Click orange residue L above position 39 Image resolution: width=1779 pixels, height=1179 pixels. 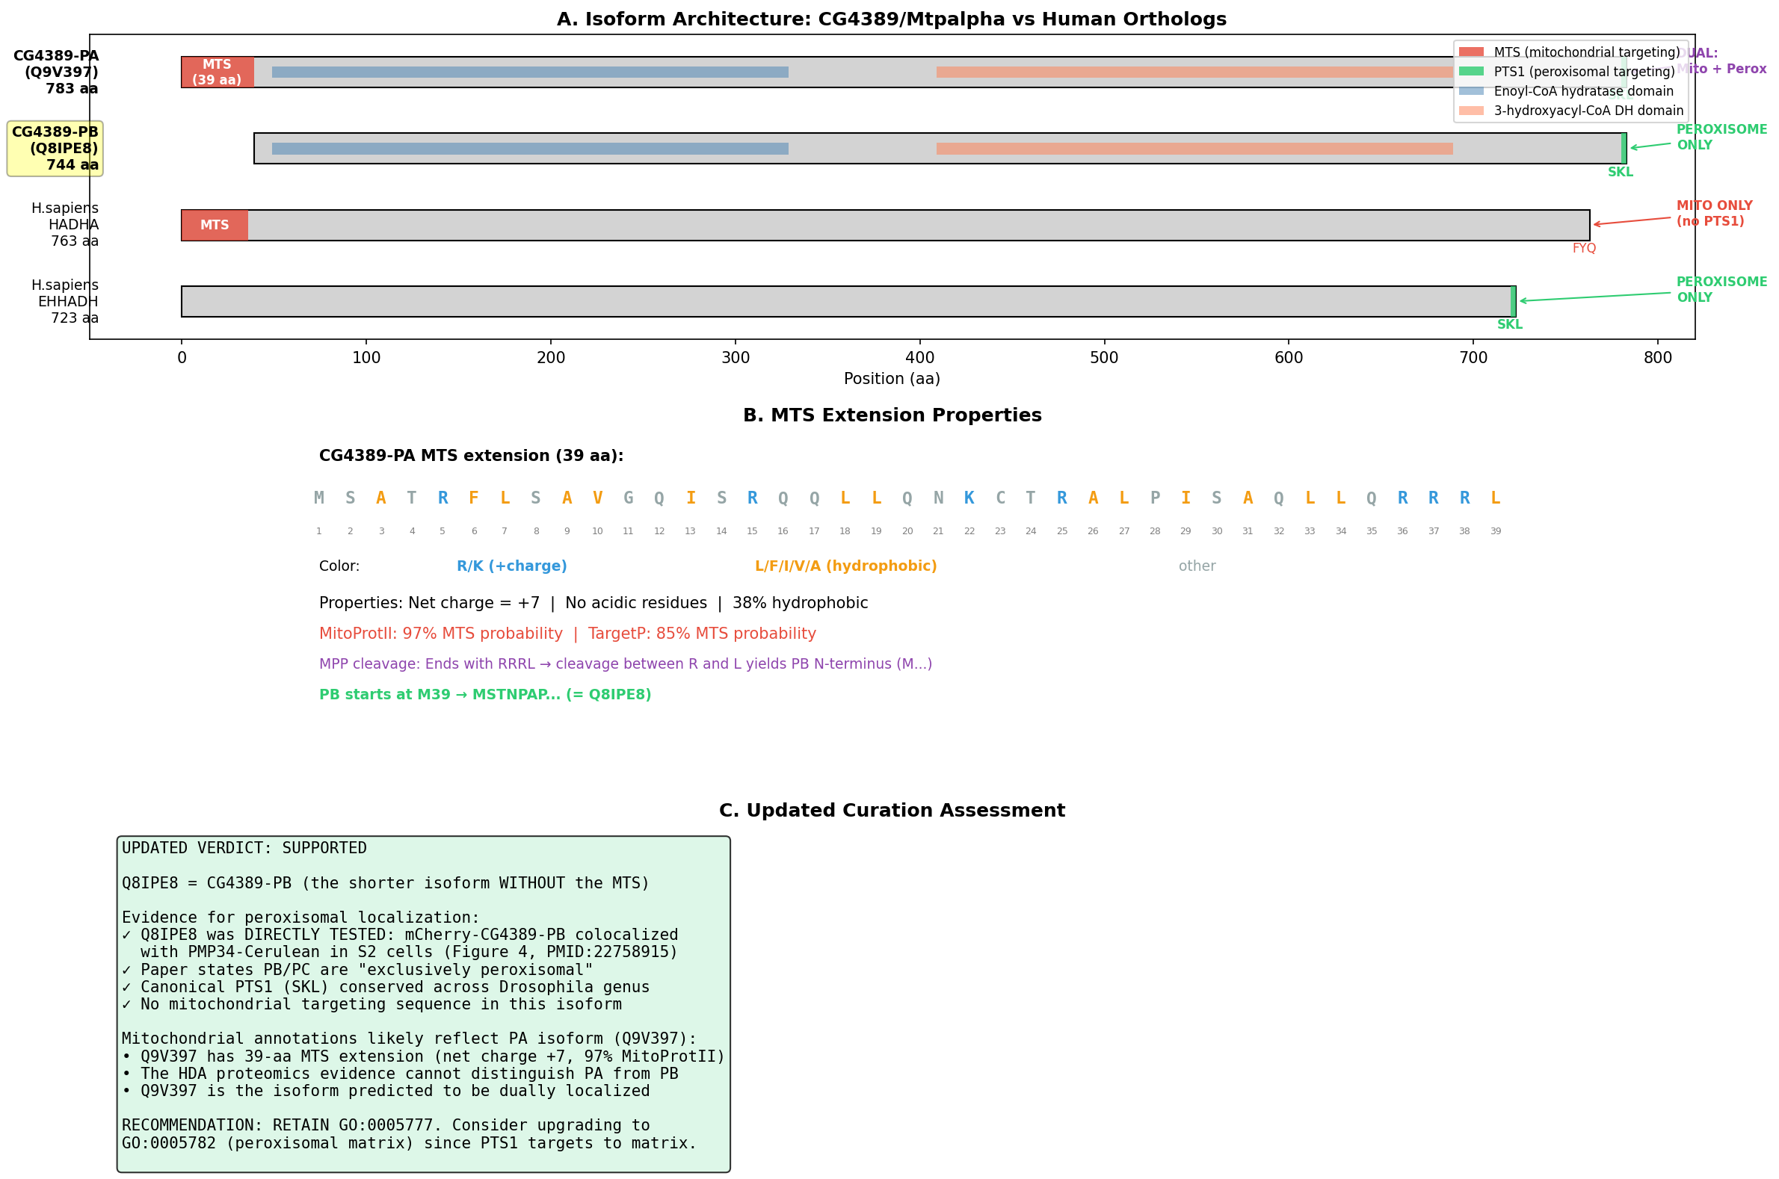(1496, 498)
